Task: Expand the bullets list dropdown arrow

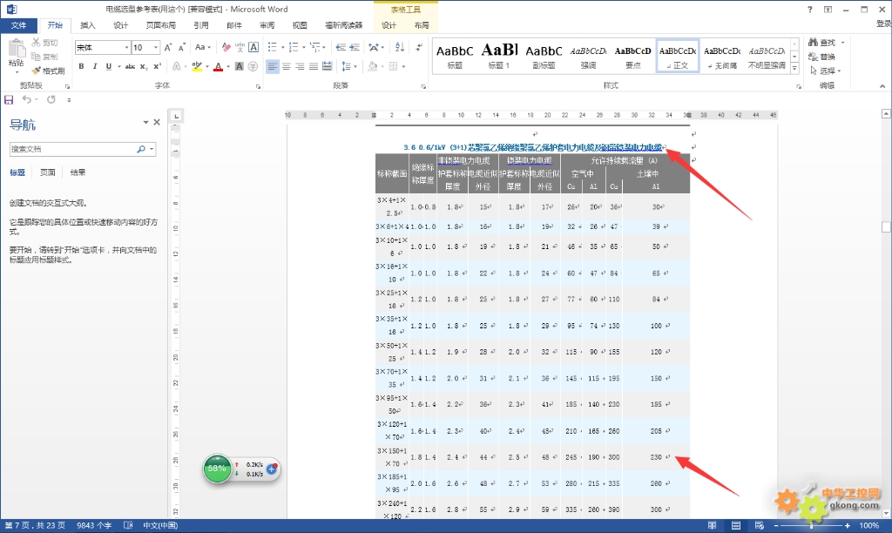Action: [x=283, y=47]
